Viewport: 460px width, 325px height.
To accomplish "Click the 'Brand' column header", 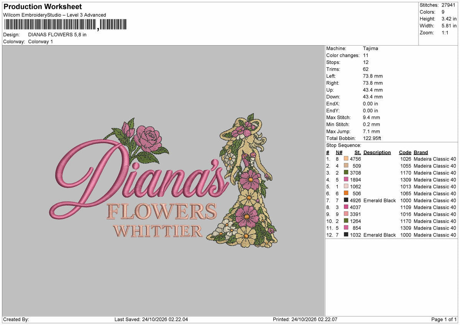I will 421,153.
